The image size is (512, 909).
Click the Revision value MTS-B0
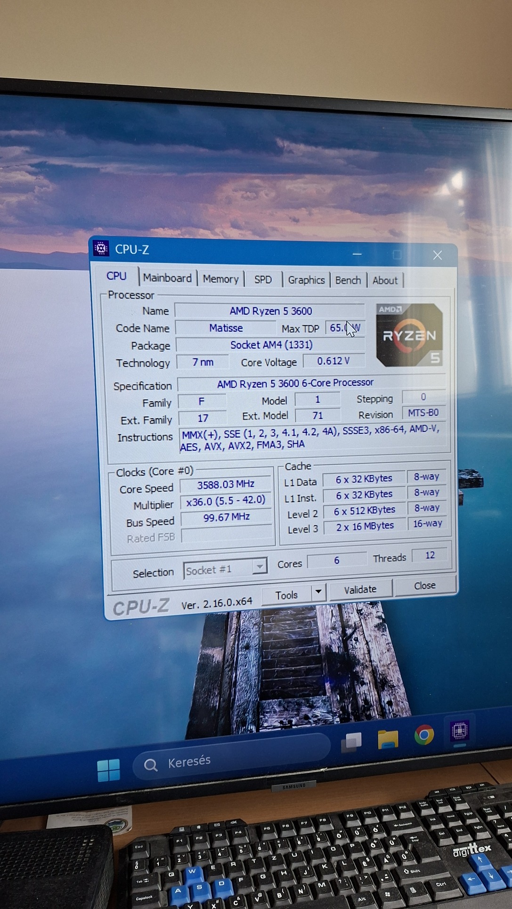coord(423,413)
